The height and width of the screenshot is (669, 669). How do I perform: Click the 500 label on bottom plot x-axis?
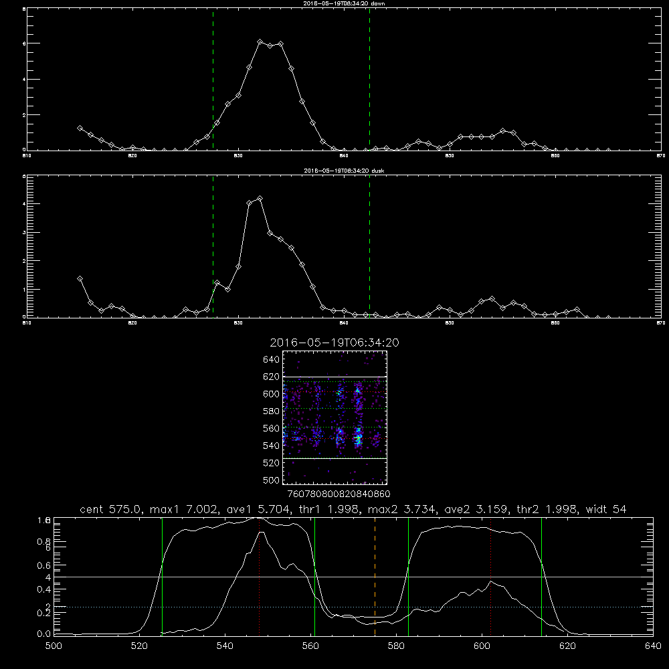click(54, 646)
